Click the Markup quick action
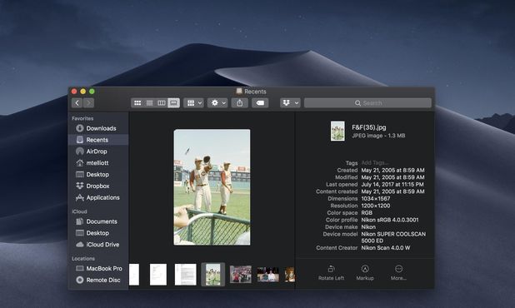515x308 pixels. (x=365, y=273)
